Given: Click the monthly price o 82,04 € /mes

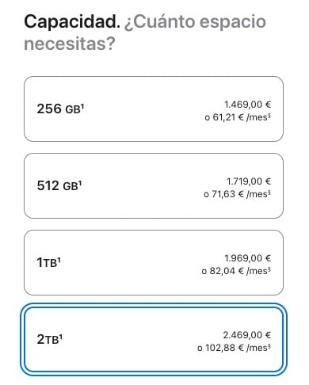Looking at the screenshot, I should click(x=236, y=271).
